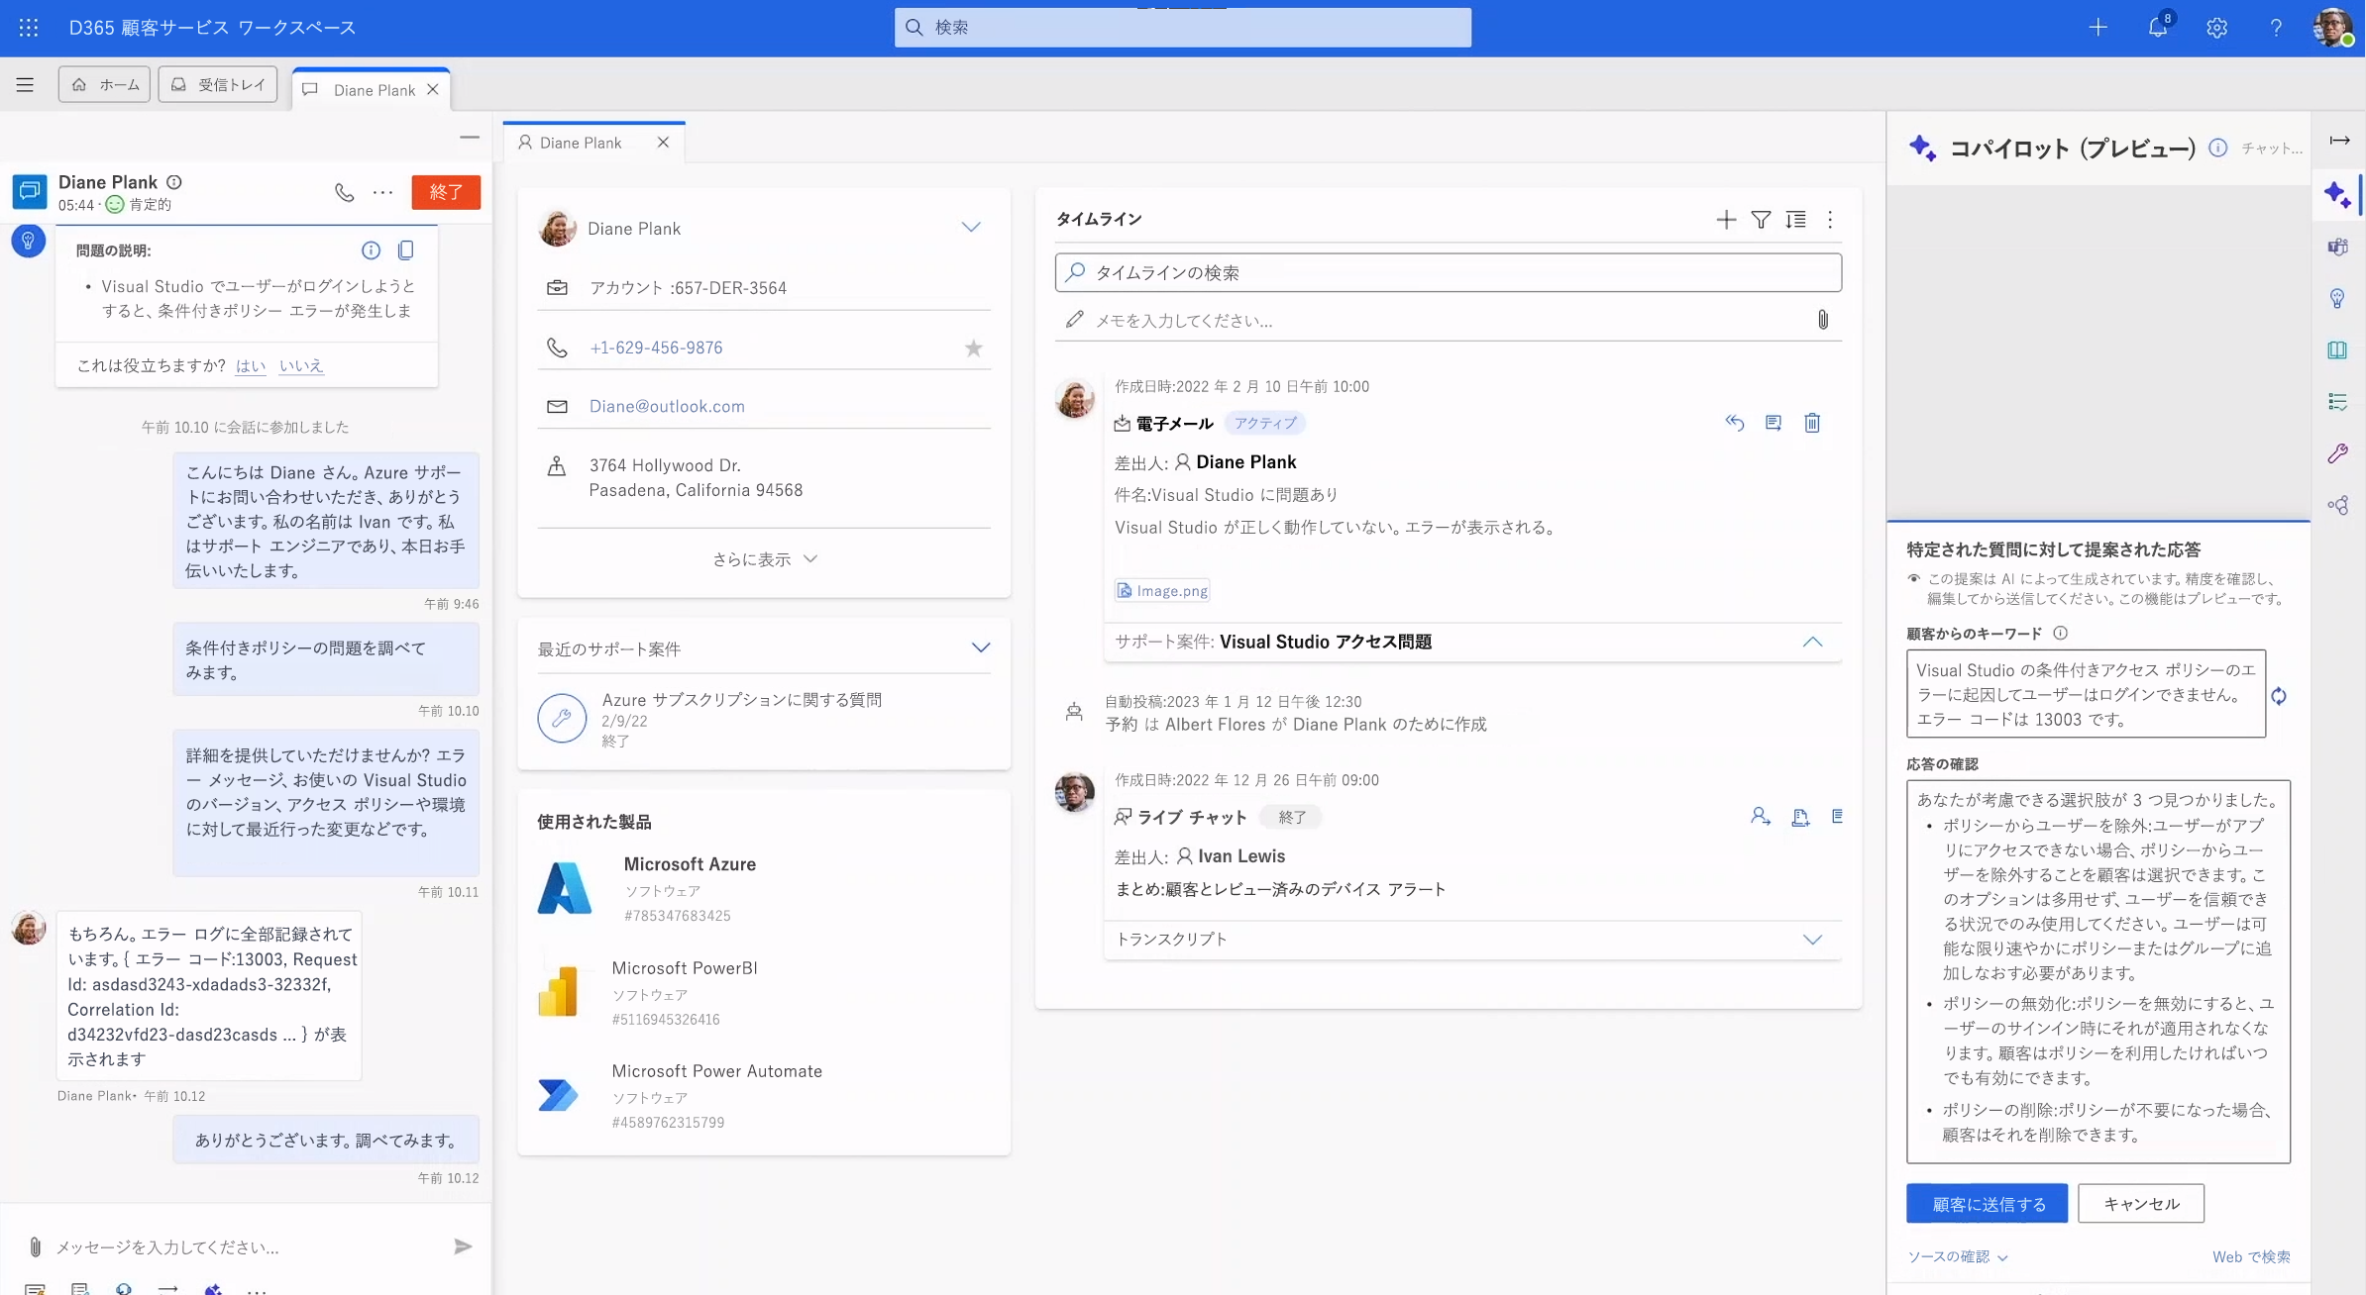Close the Diane Plank session tab

coord(432,90)
